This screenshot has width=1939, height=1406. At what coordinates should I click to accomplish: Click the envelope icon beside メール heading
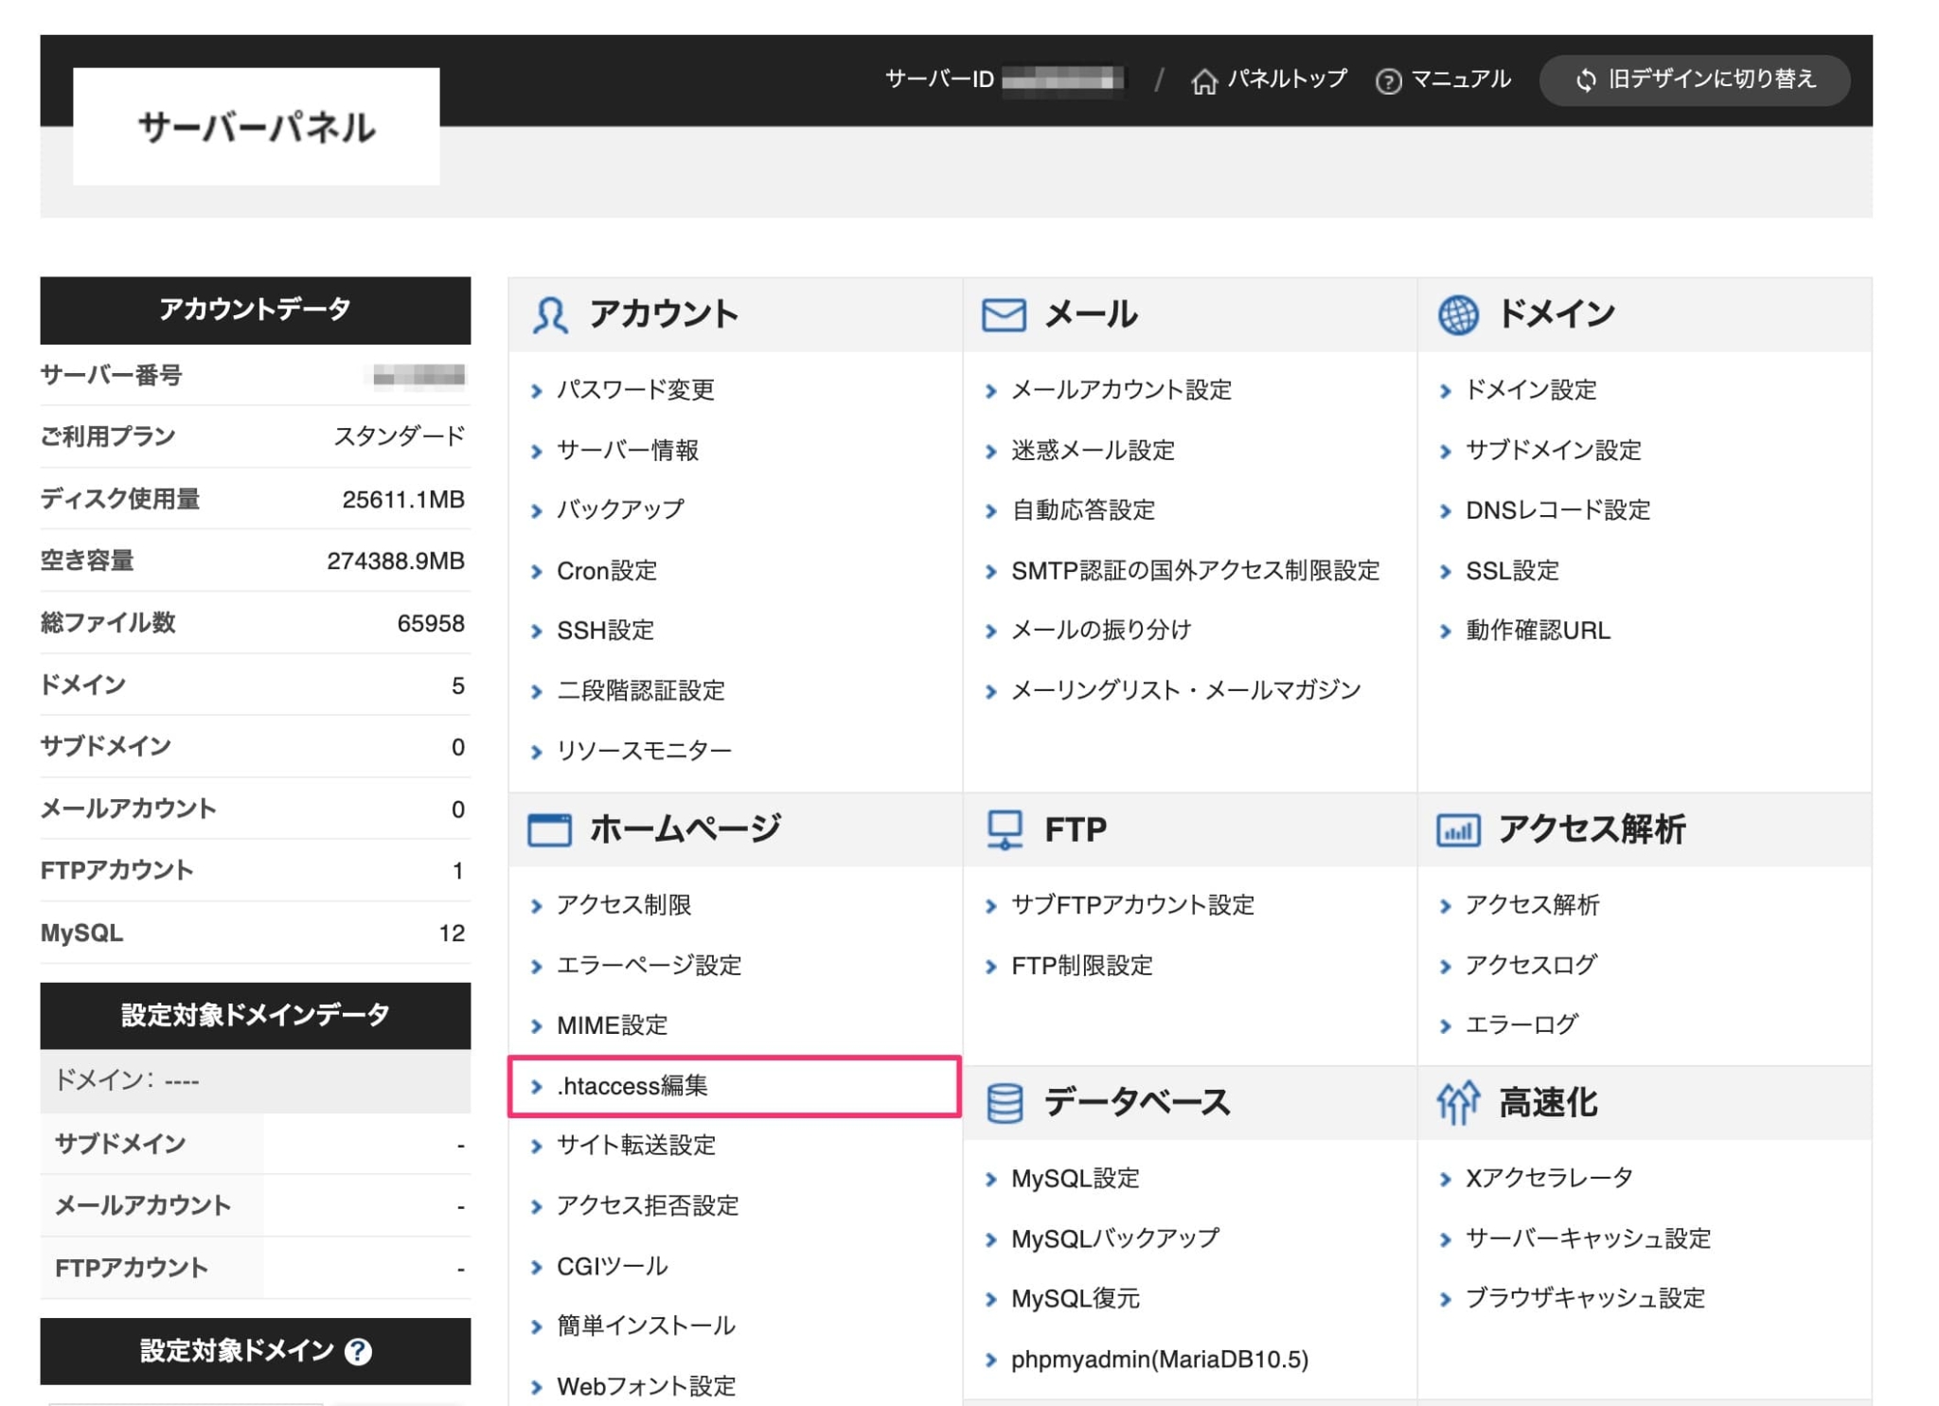(x=1004, y=312)
